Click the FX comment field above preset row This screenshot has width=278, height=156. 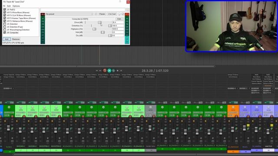(x=83, y=10)
